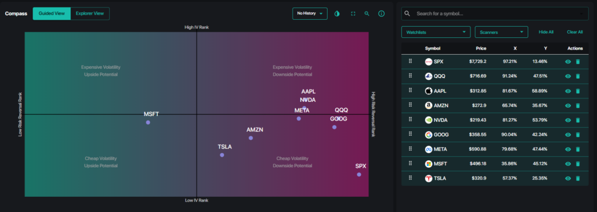Toggle the contrast theme icon
Screen dimensions: 597x212
337,14
